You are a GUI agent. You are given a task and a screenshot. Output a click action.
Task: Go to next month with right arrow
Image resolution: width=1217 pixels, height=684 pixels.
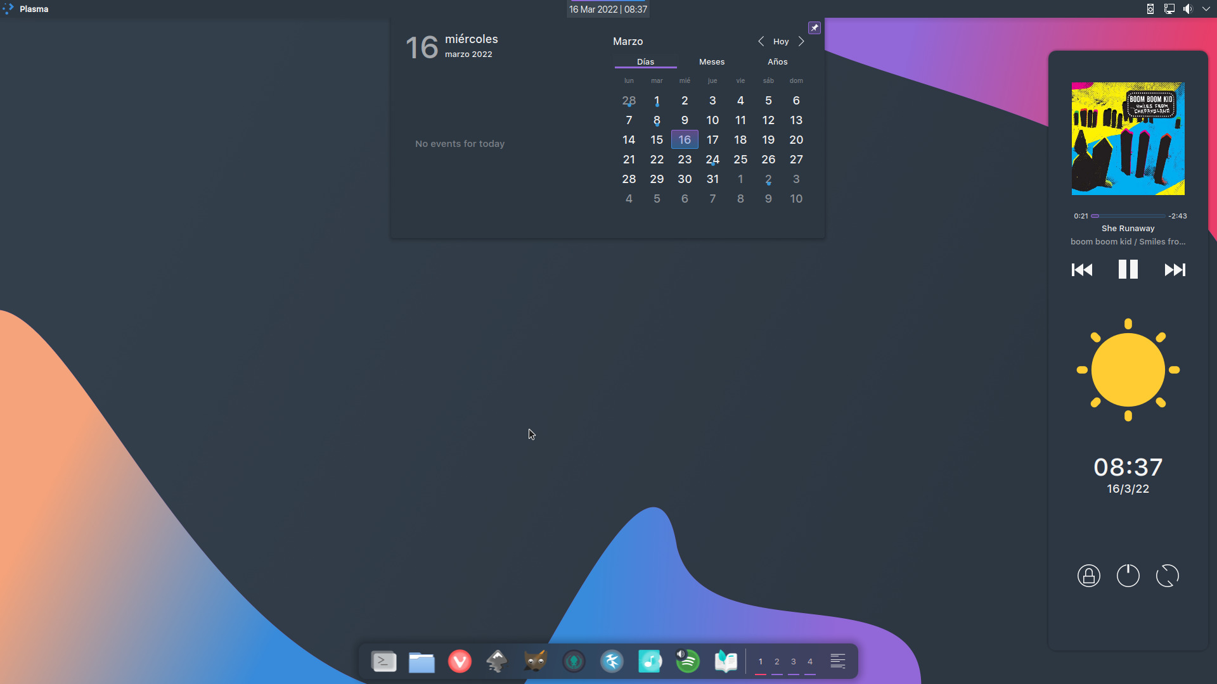[801, 41]
